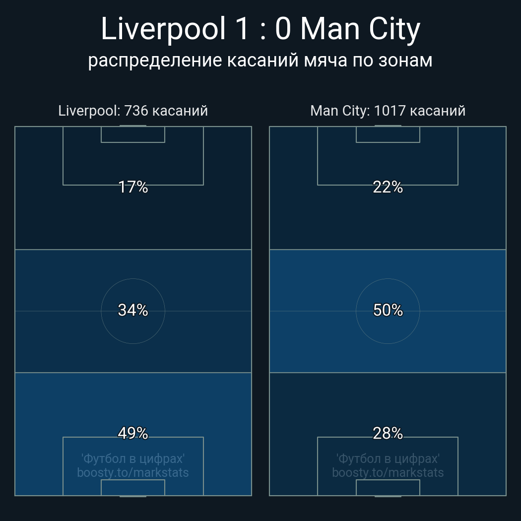Select the top six-yard box on Man City's pitch

pyautogui.click(x=388, y=134)
